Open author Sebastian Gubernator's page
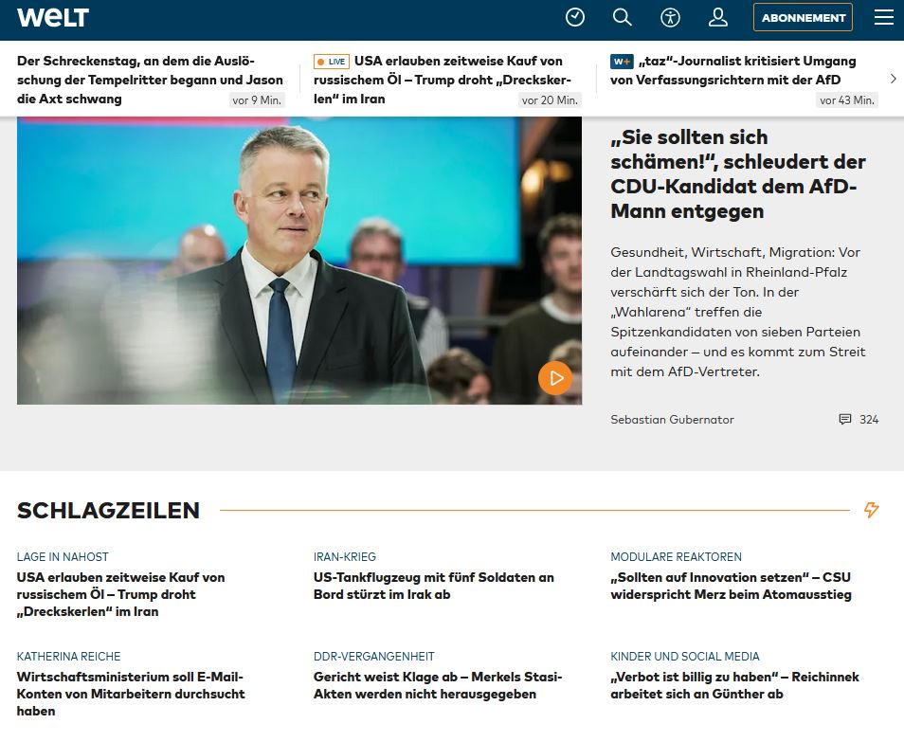904x742 pixels. point(672,420)
